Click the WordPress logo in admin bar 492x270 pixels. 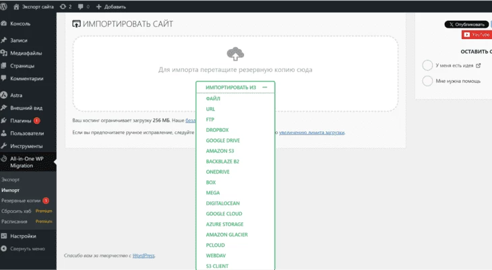(3, 7)
